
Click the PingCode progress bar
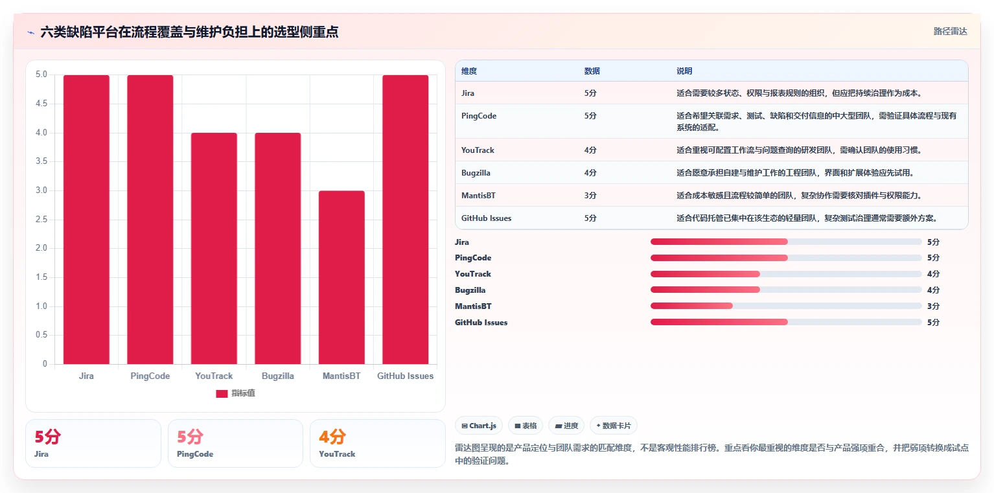786,258
